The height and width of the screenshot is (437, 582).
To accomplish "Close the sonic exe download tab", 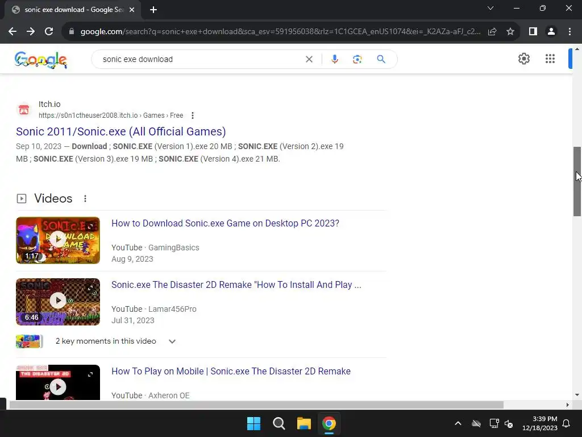I will [x=132, y=10].
